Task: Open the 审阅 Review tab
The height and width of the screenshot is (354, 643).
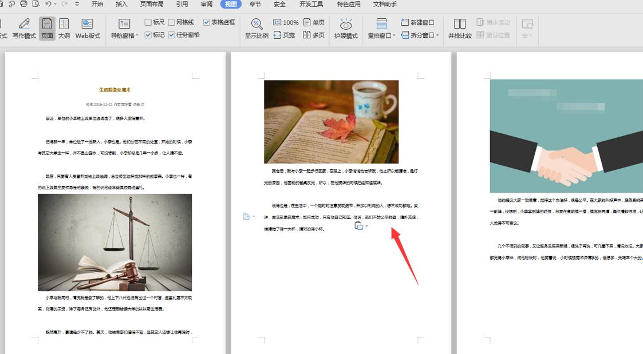Action: tap(207, 4)
